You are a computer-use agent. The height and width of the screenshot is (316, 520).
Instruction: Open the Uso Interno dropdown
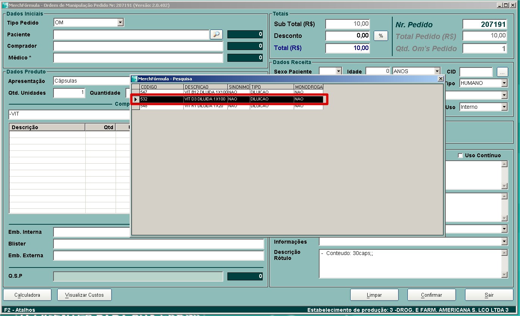(x=504, y=107)
